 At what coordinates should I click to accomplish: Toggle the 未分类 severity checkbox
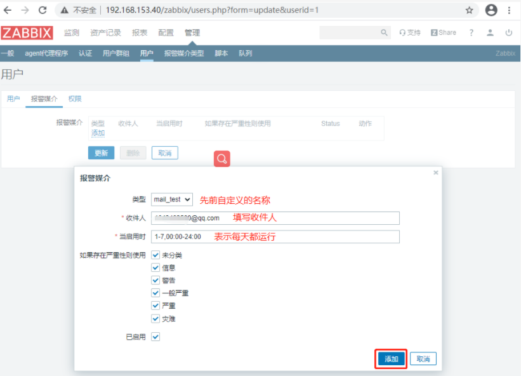[155, 255]
